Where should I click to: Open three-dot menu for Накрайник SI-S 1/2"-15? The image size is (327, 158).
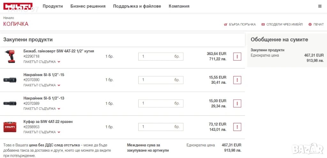(237, 80)
